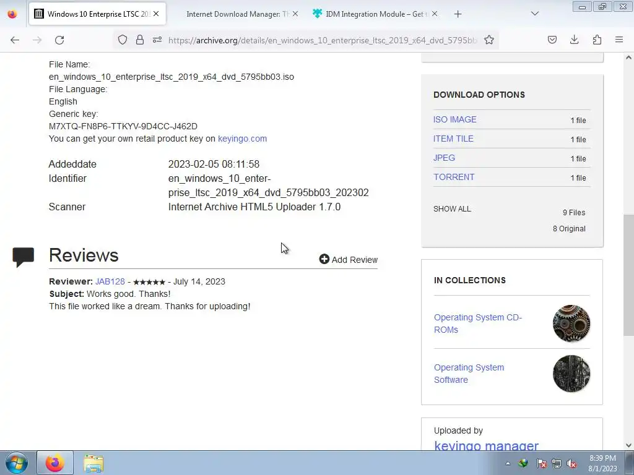Click the Firefox taskbar icon
The image size is (634, 475).
[x=55, y=463]
